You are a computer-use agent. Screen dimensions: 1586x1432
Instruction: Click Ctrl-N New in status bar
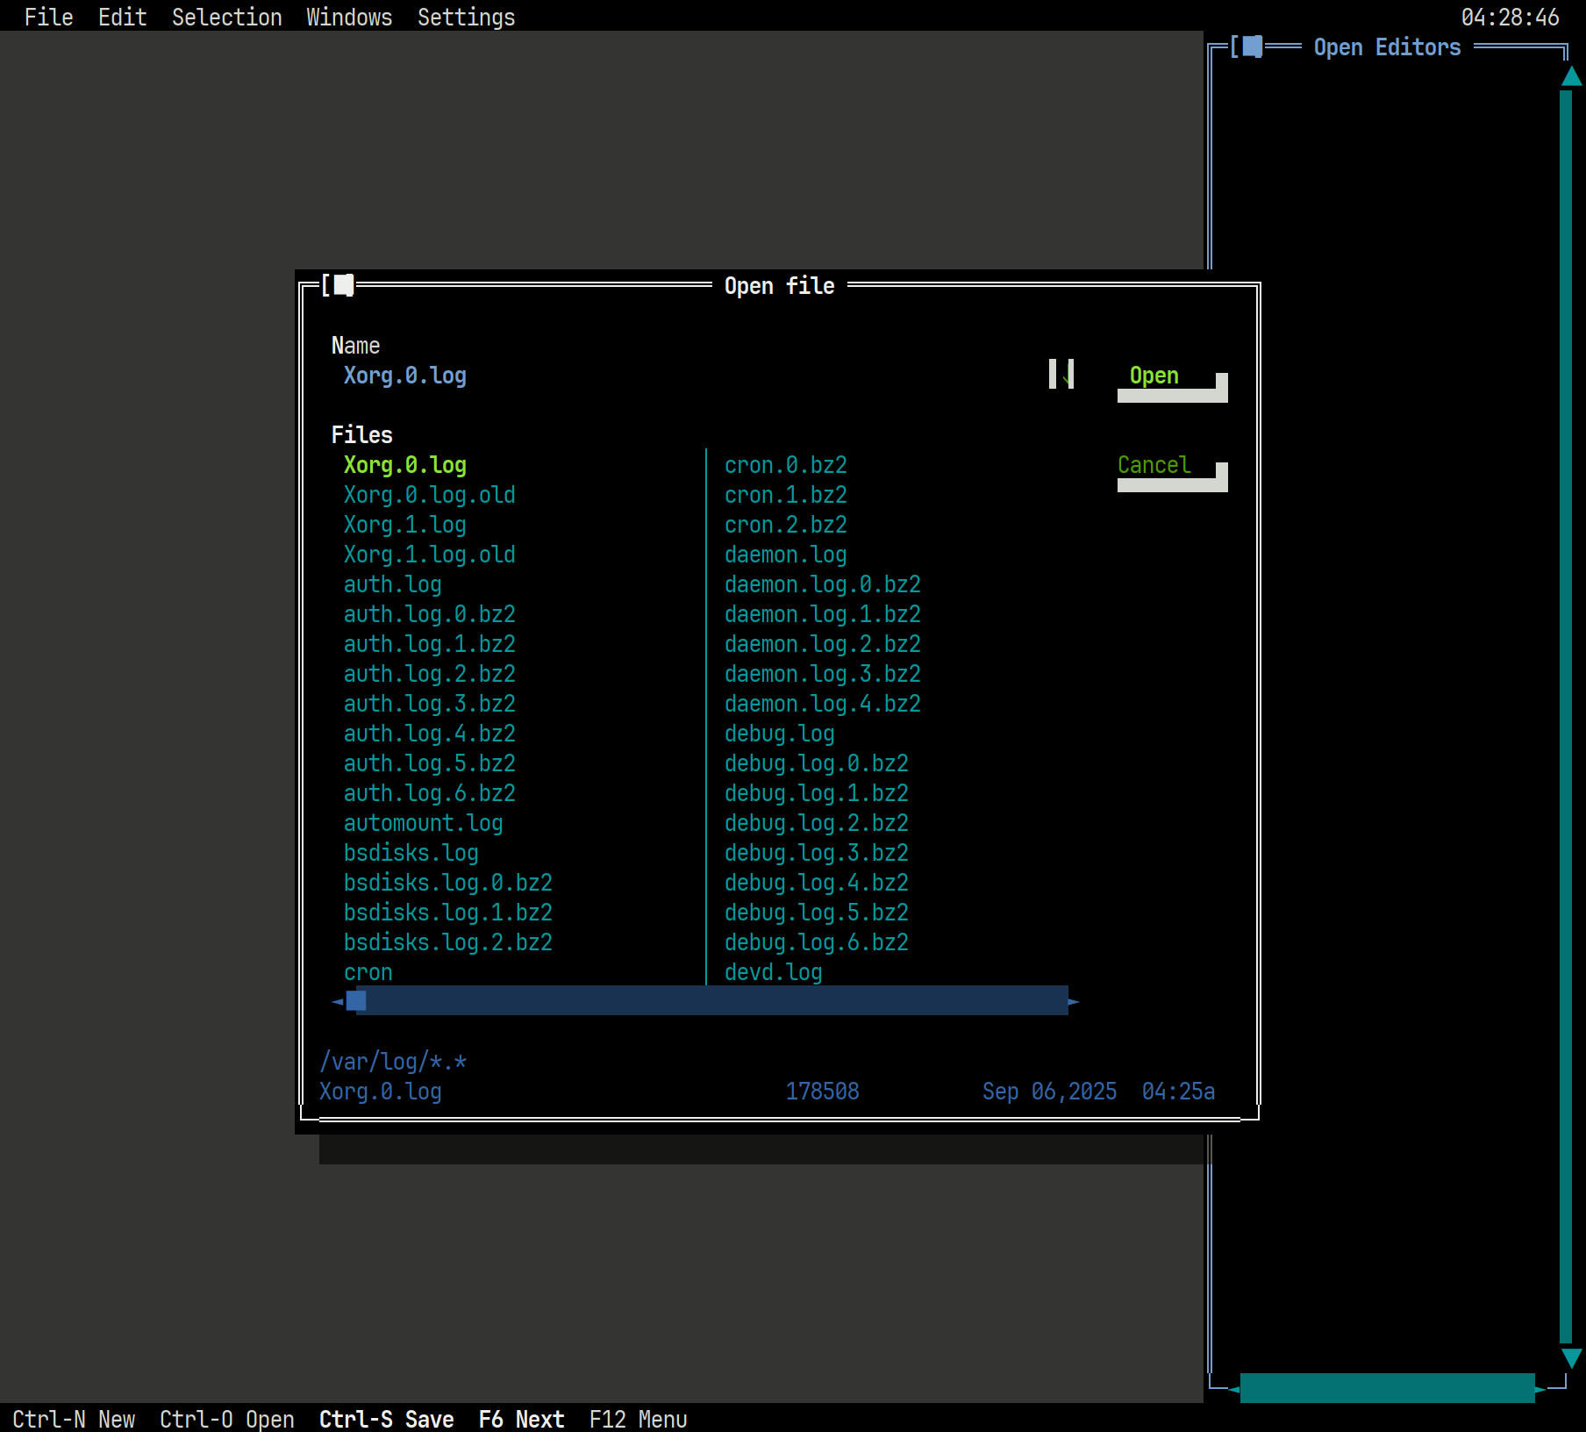74,1419
